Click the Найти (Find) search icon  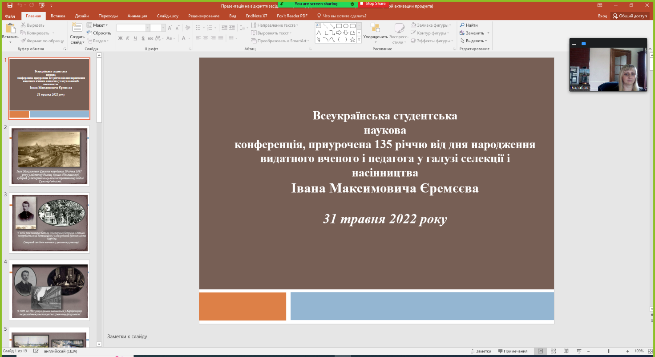(462, 25)
